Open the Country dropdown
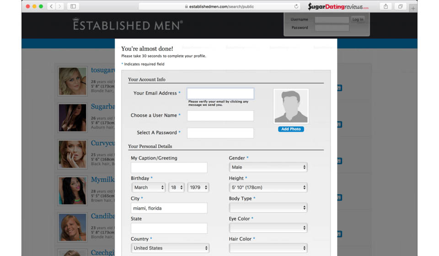Screen dimensions: 439x256 [x=170, y=248]
